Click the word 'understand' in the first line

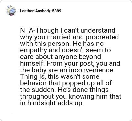(x=98, y=30)
